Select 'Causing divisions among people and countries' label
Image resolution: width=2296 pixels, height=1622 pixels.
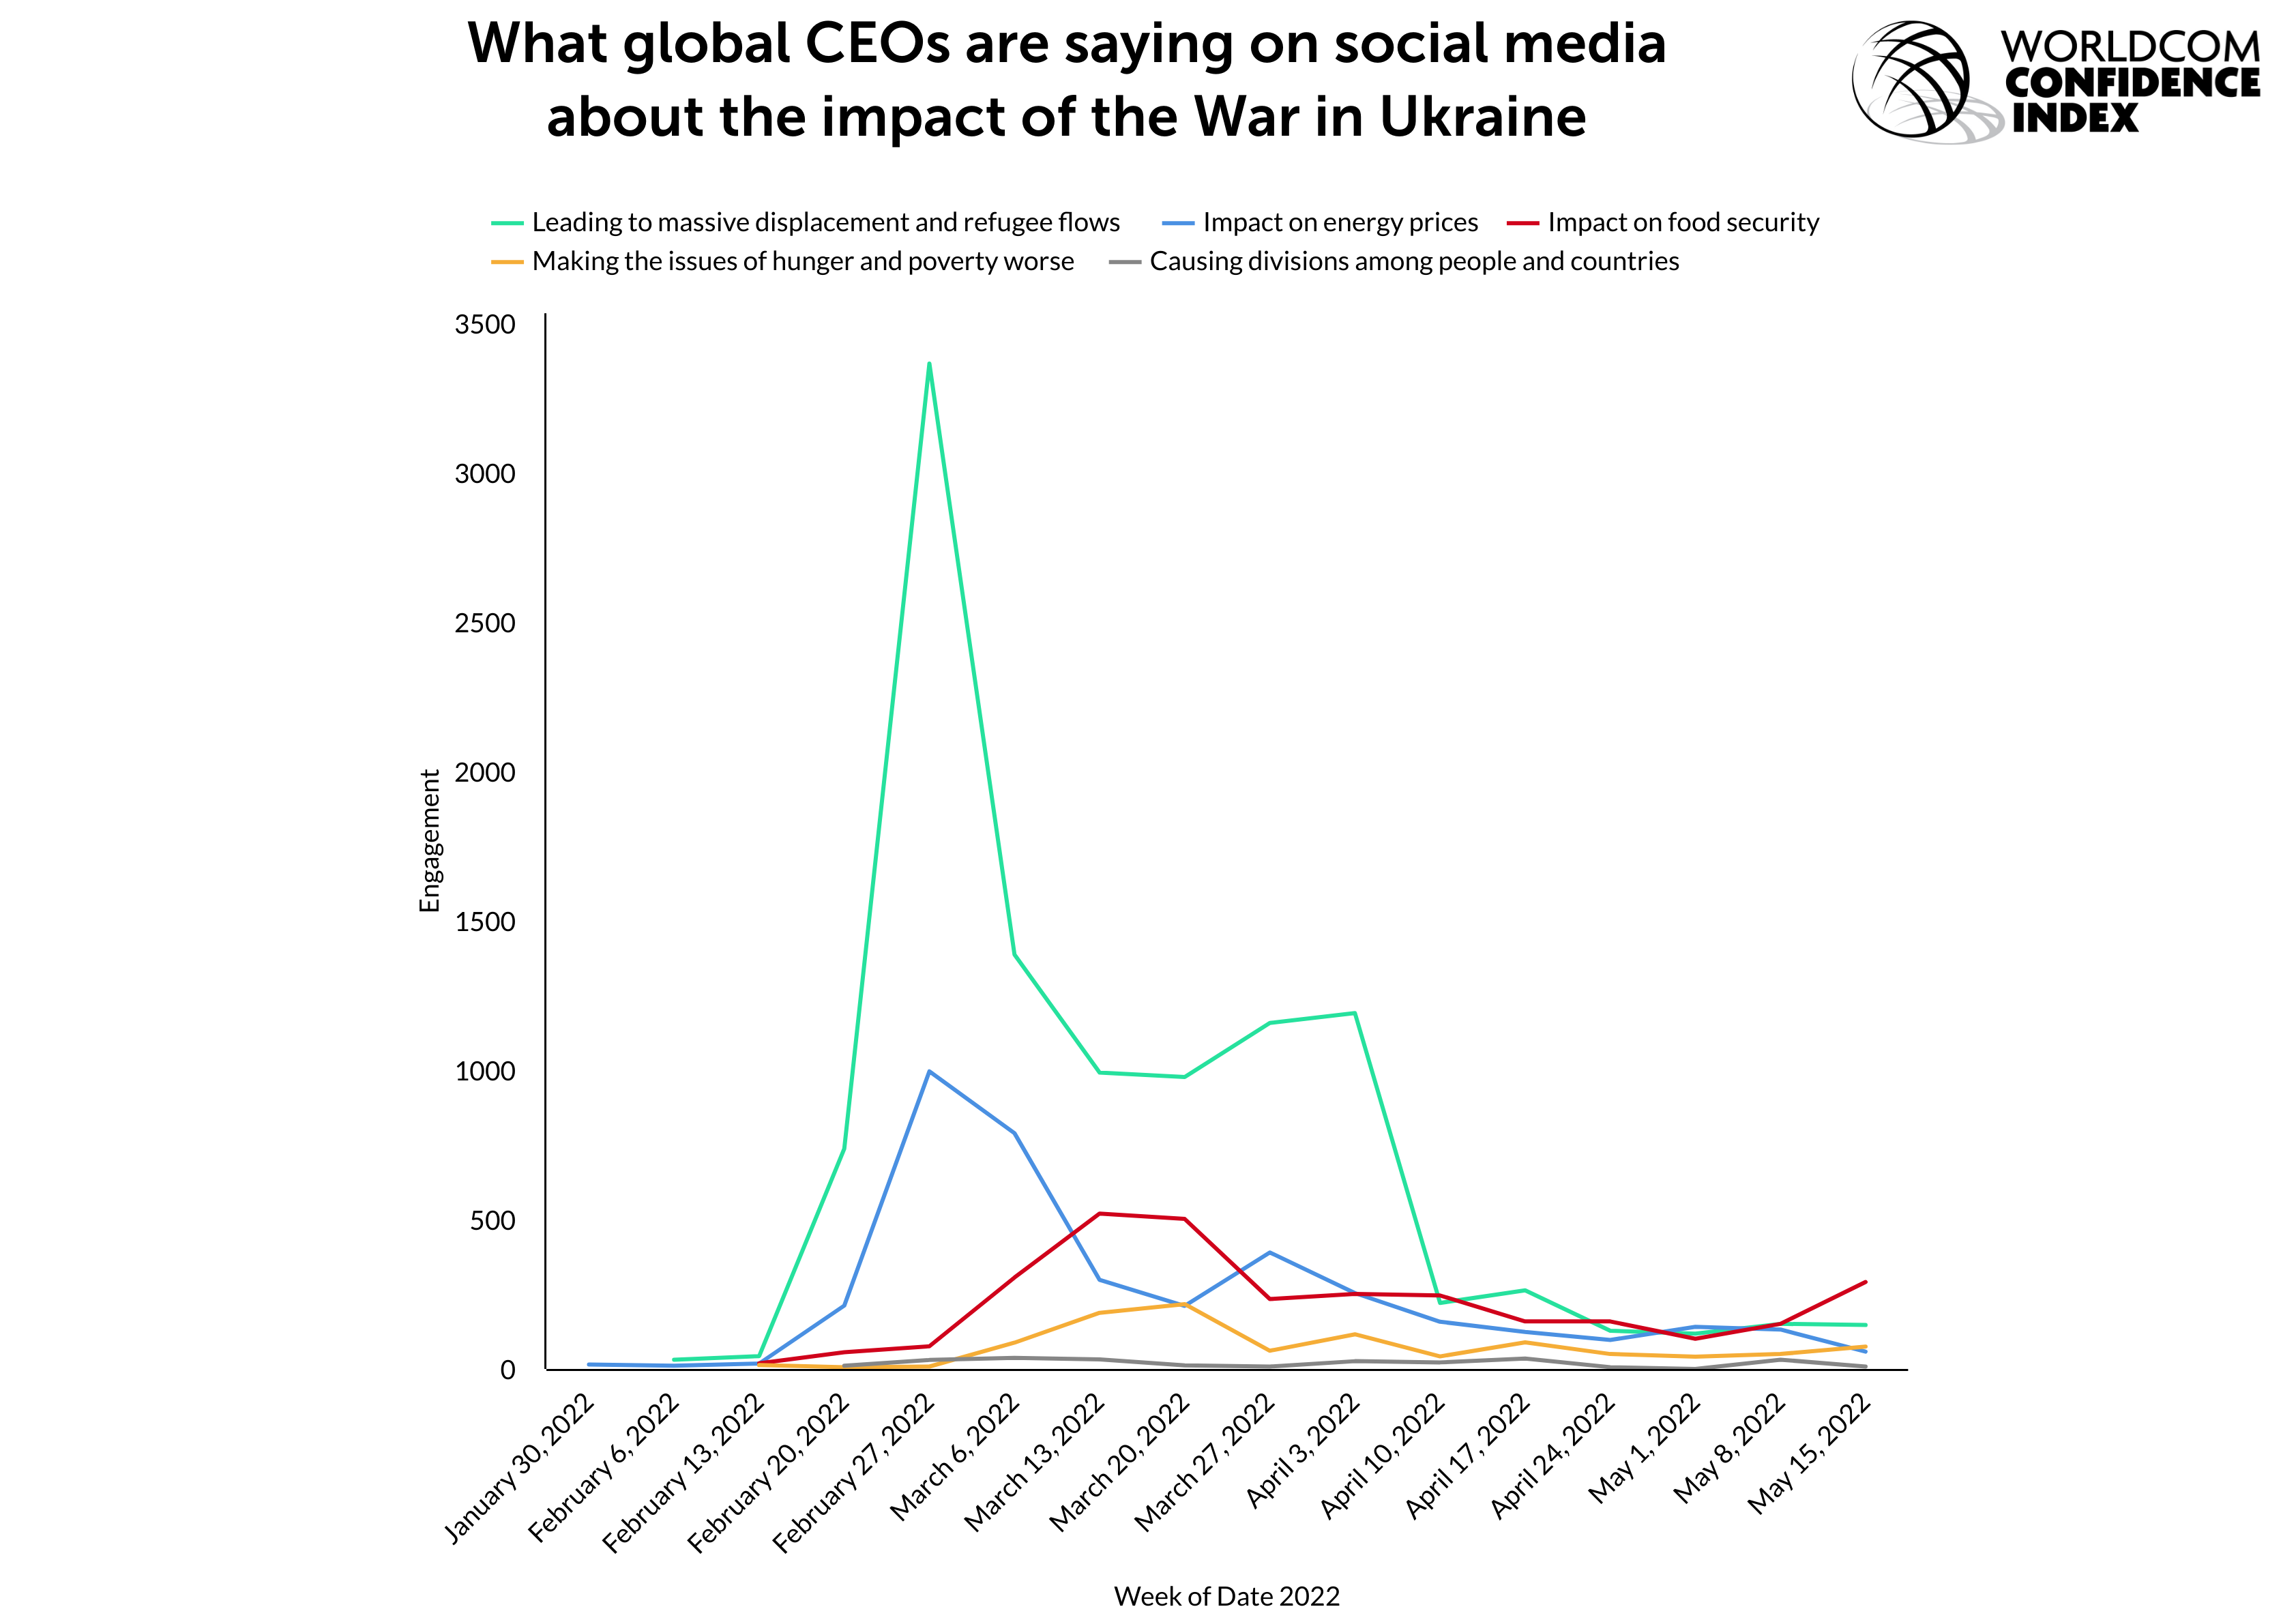(x=1414, y=261)
